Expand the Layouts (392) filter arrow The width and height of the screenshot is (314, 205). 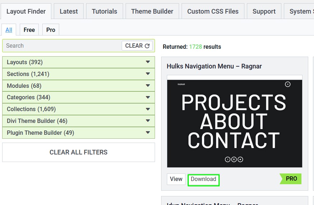click(148, 62)
